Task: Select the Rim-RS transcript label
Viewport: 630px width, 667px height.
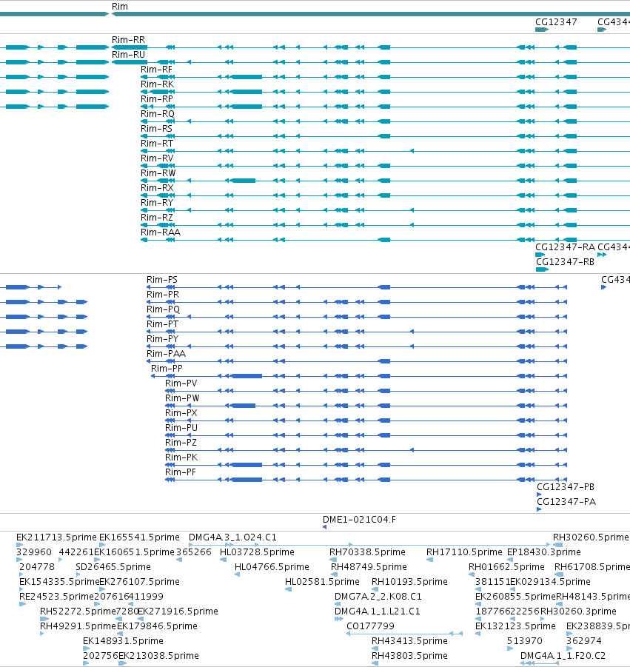Action: (156, 129)
